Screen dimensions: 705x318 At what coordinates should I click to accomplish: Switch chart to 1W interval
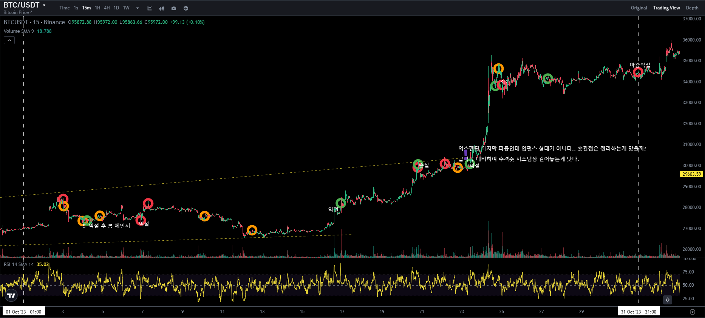[126, 8]
